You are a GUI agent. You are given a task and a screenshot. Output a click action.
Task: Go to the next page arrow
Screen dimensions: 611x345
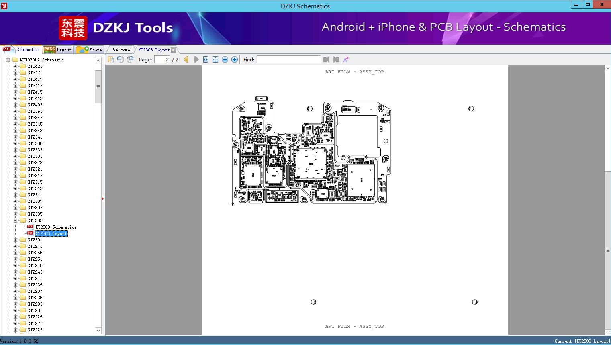pyautogui.click(x=196, y=59)
